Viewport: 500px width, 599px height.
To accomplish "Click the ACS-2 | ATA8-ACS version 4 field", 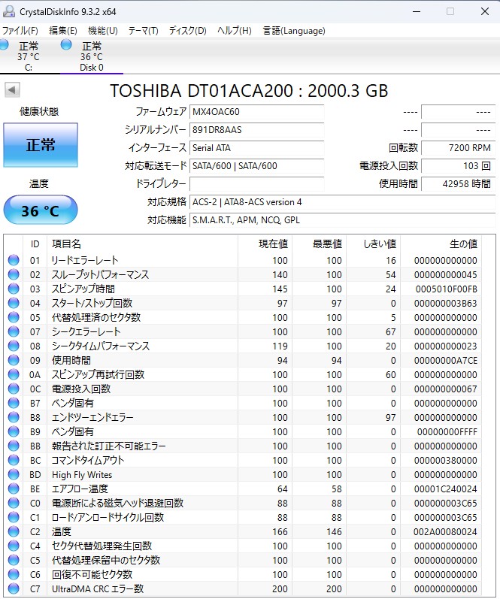I will pyautogui.click(x=343, y=202).
